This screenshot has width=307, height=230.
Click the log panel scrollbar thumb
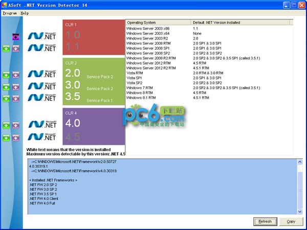click(300, 190)
